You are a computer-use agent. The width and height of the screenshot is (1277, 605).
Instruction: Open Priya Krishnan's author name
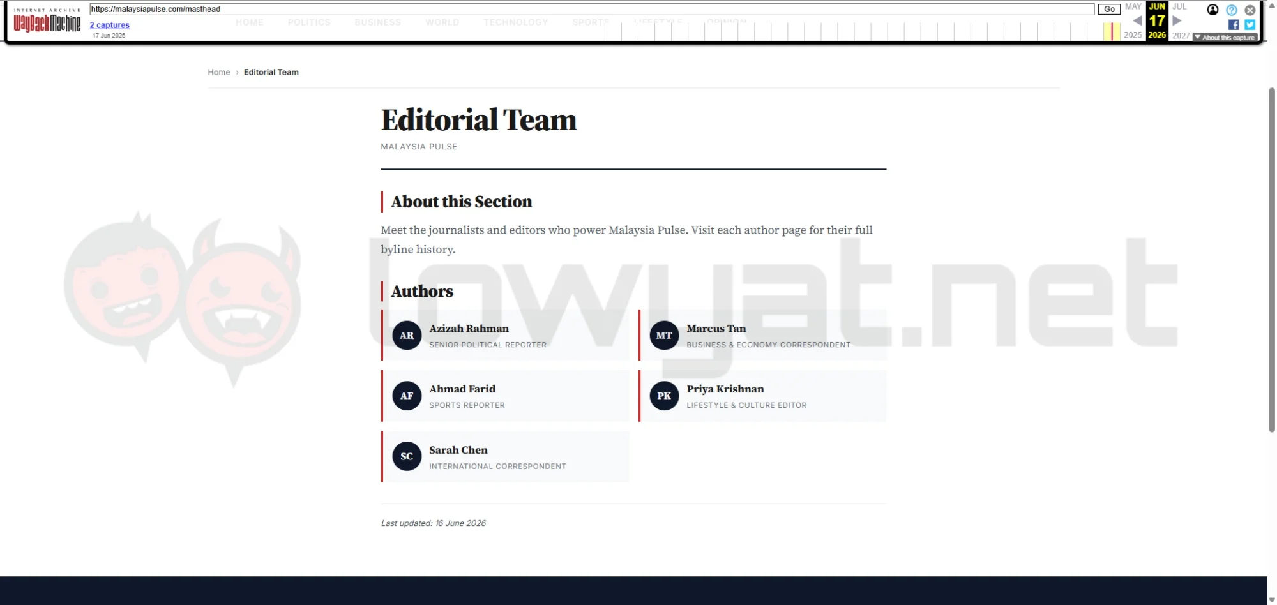[x=725, y=389]
